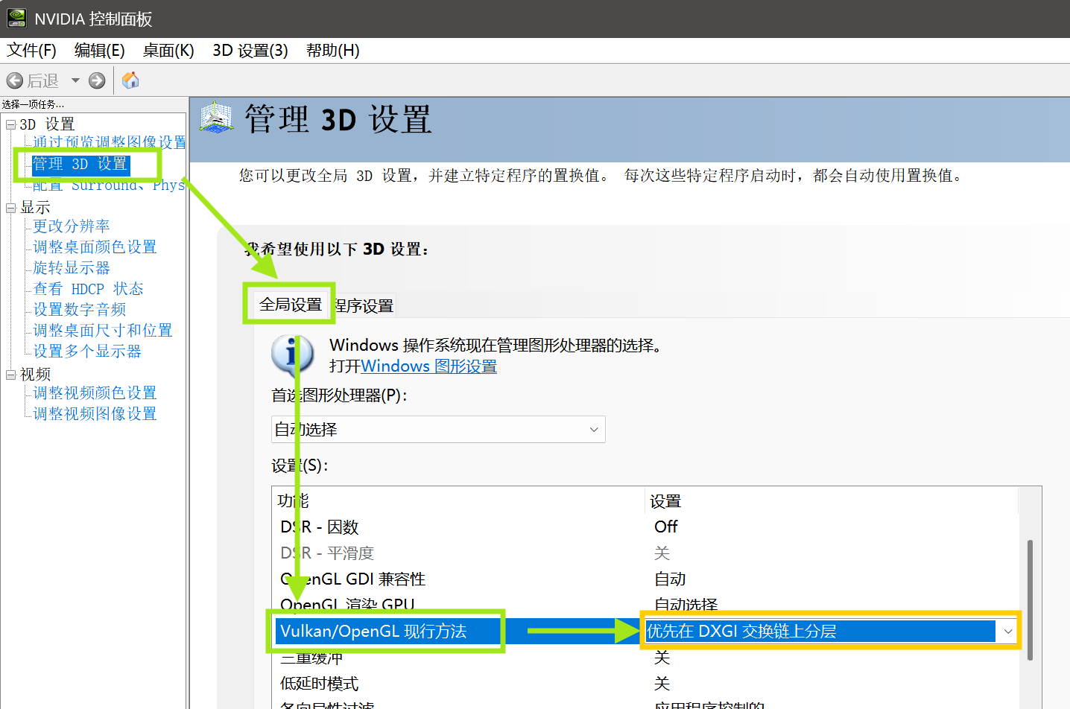1070x709 pixels.
Task: Click the Forward arrow toolbar icon
Action: (97, 80)
